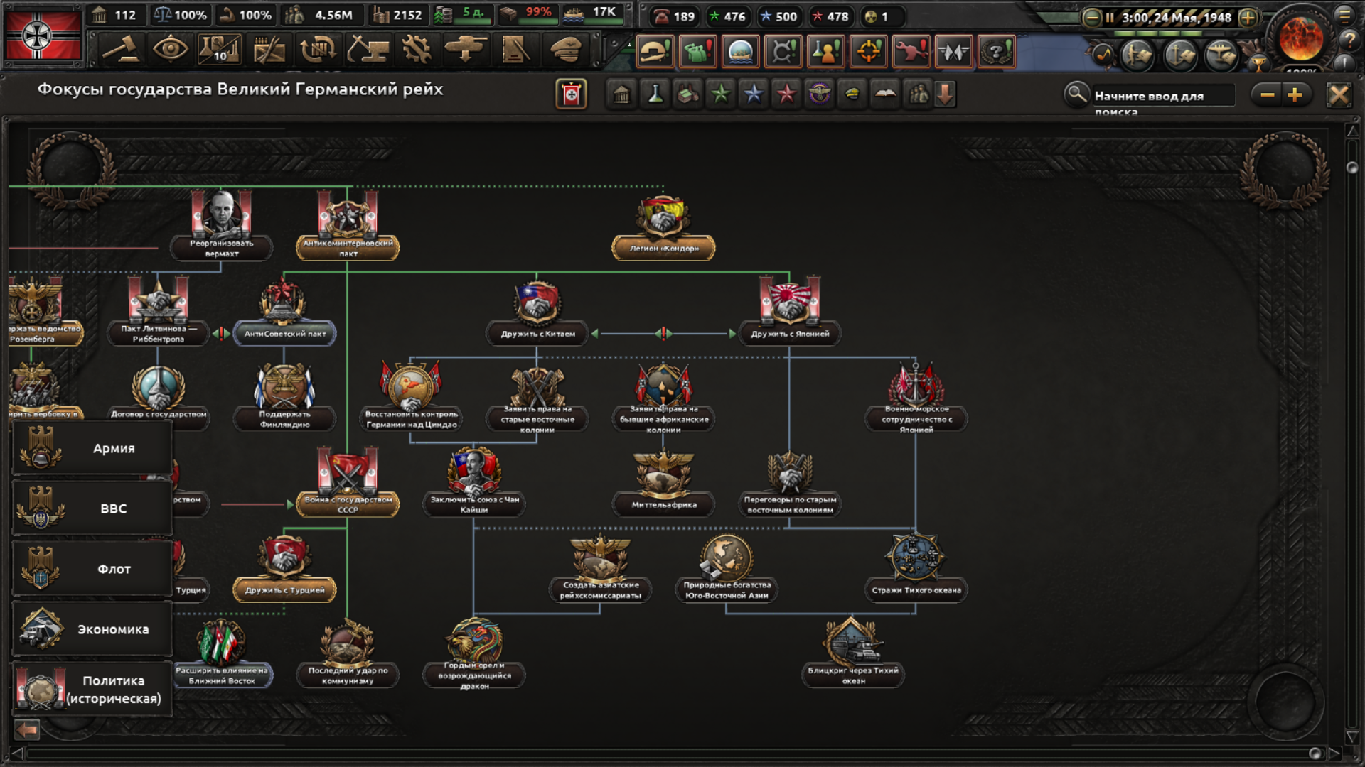Toggle the blue star filter

click(753, 94)
